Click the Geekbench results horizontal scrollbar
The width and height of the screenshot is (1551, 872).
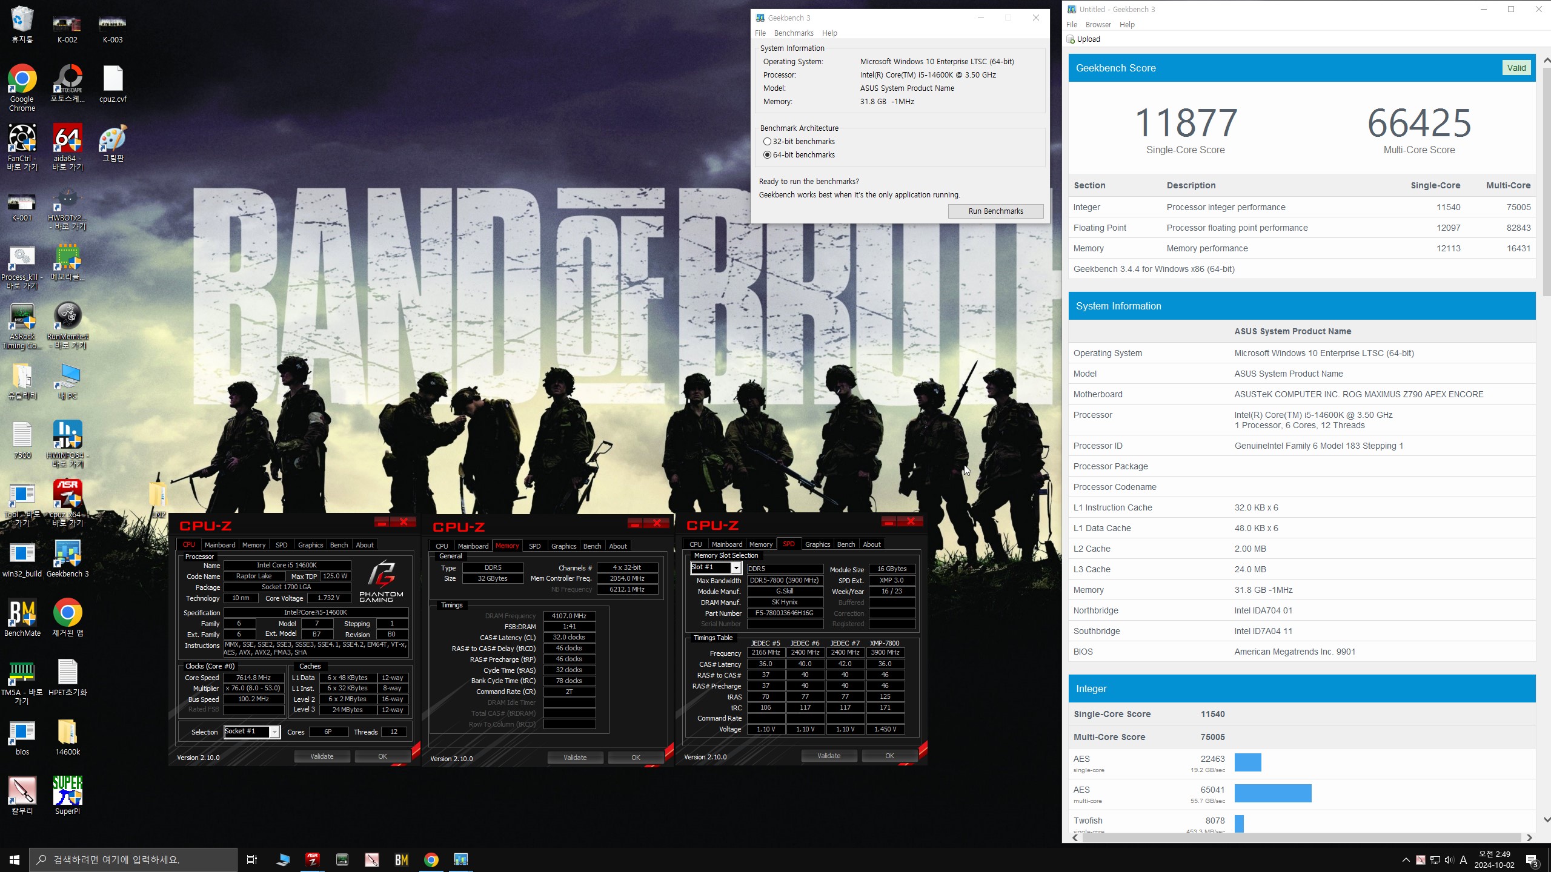(1301, 838)
